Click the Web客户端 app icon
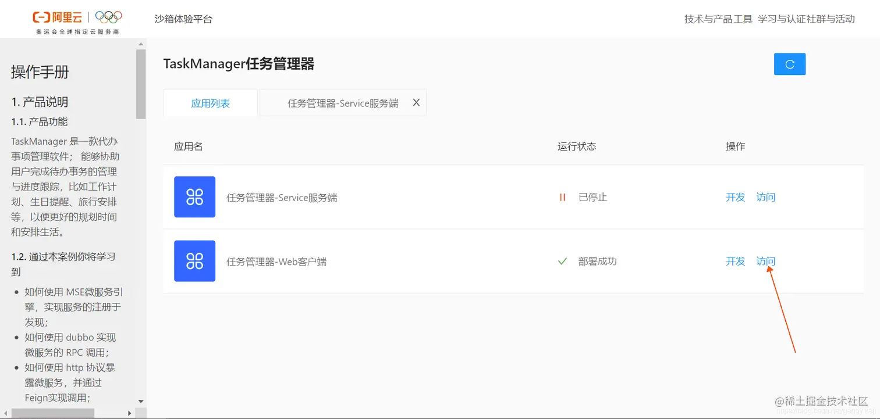The width and height of the screenshot is (880, 419). coord(194,261)
